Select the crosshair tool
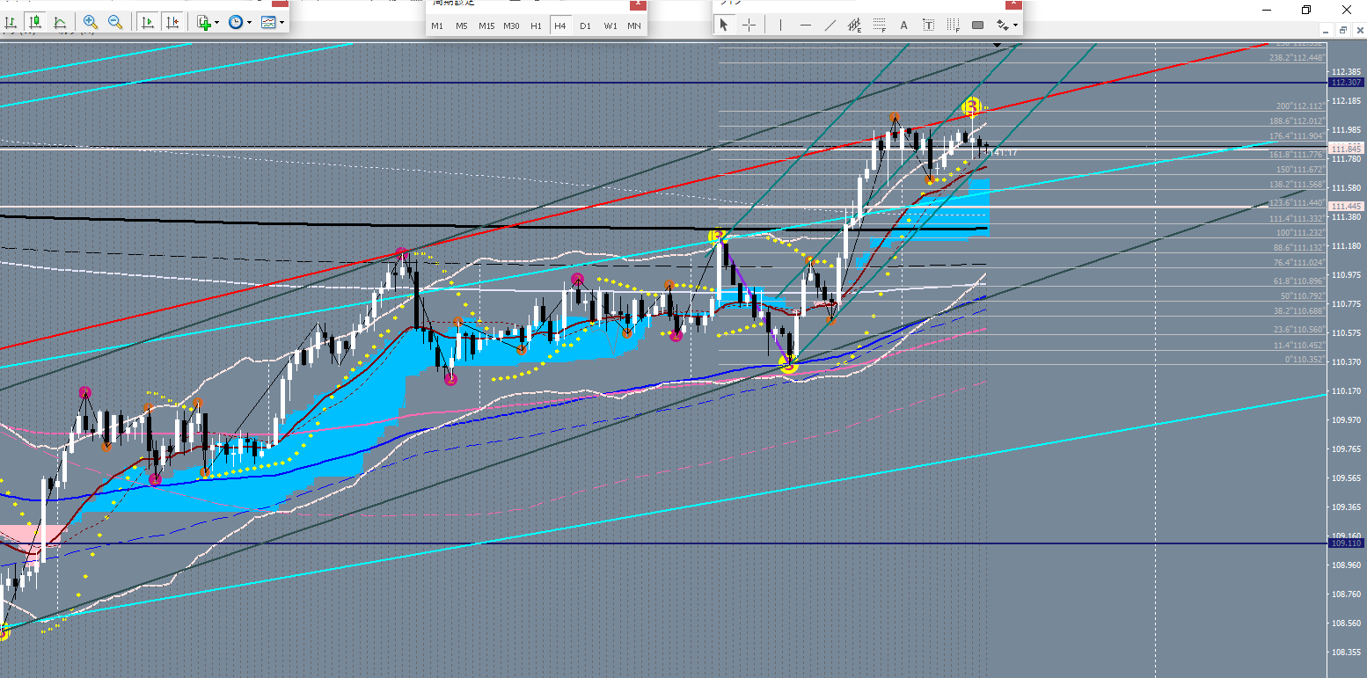 coord(749,25)
